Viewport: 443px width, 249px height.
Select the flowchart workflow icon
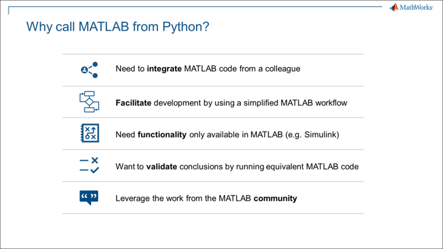pos(89,102)
